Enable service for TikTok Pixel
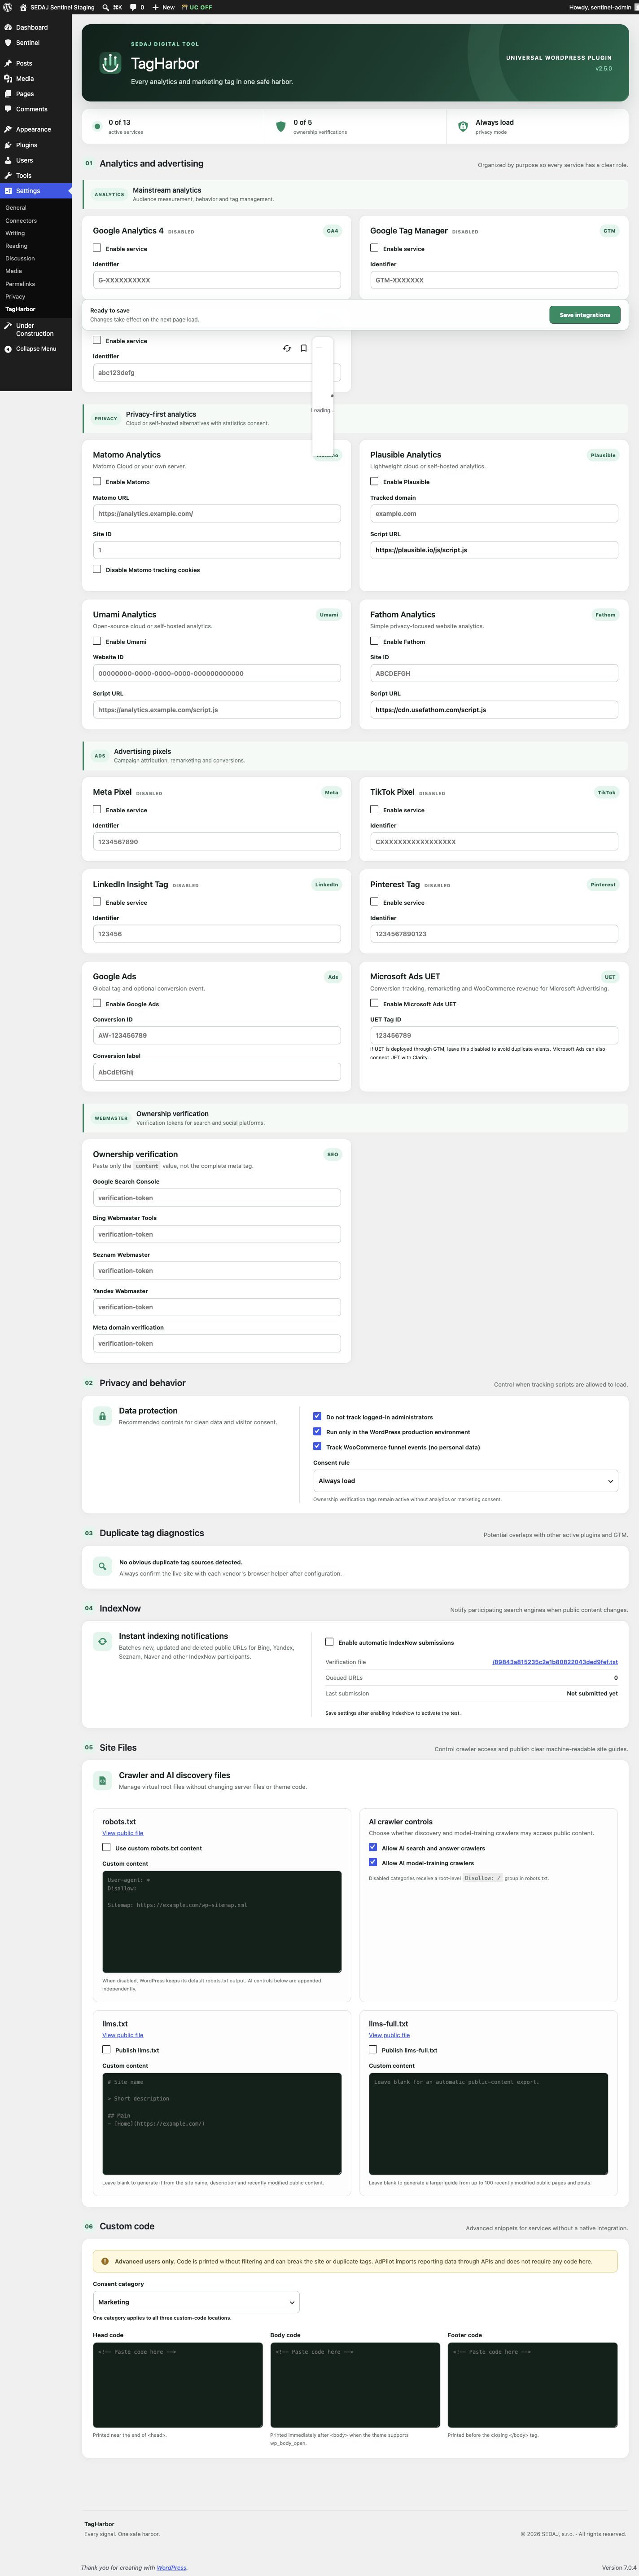Screen dimensions: 639x2576 click(x=374, y=809)
